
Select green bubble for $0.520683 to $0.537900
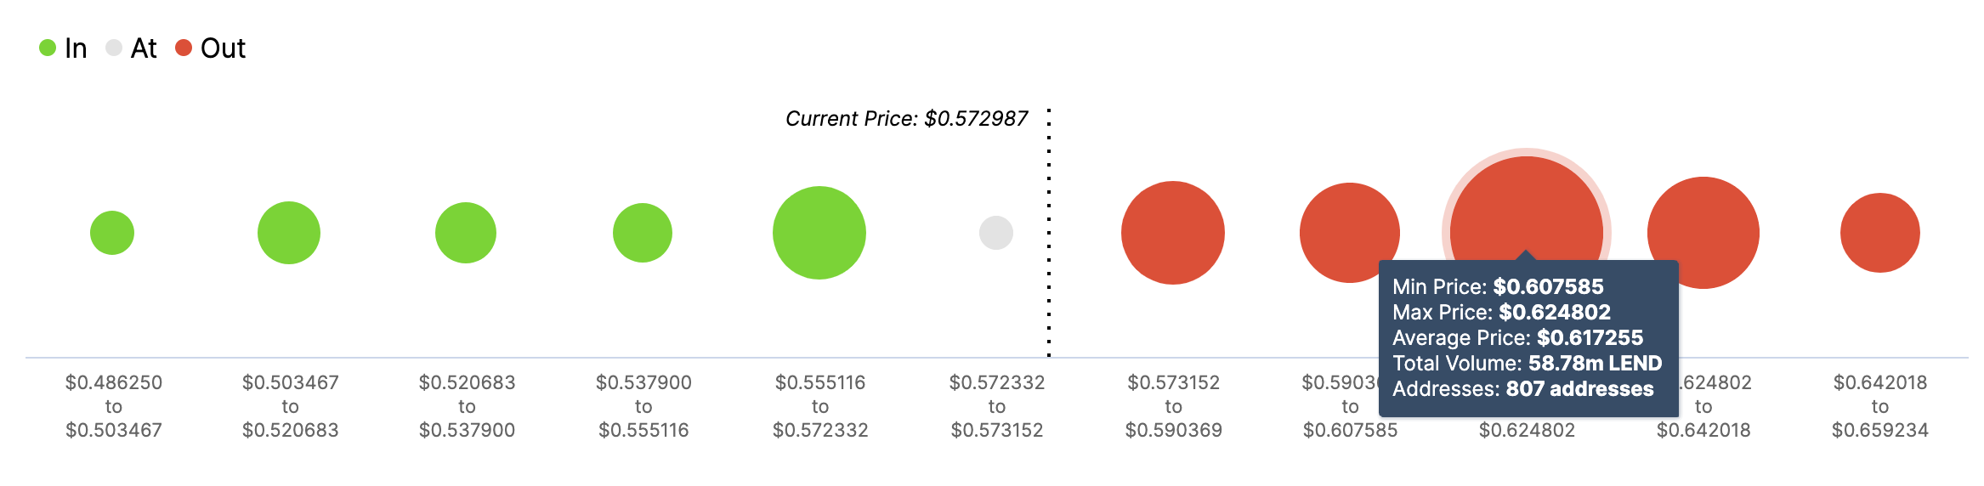pos(466,233)
